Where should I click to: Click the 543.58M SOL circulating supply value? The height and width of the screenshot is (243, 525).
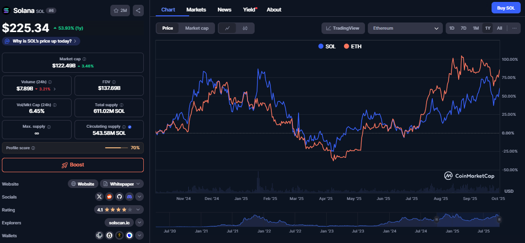109,133
